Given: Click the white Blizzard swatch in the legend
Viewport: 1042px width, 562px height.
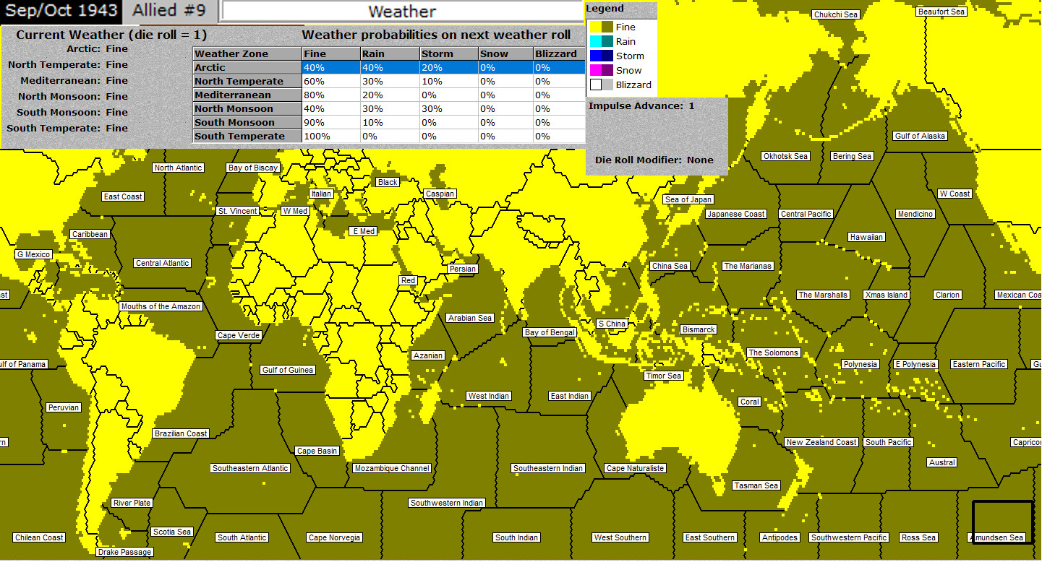Looking at the screenshot, I should [595, 85].
